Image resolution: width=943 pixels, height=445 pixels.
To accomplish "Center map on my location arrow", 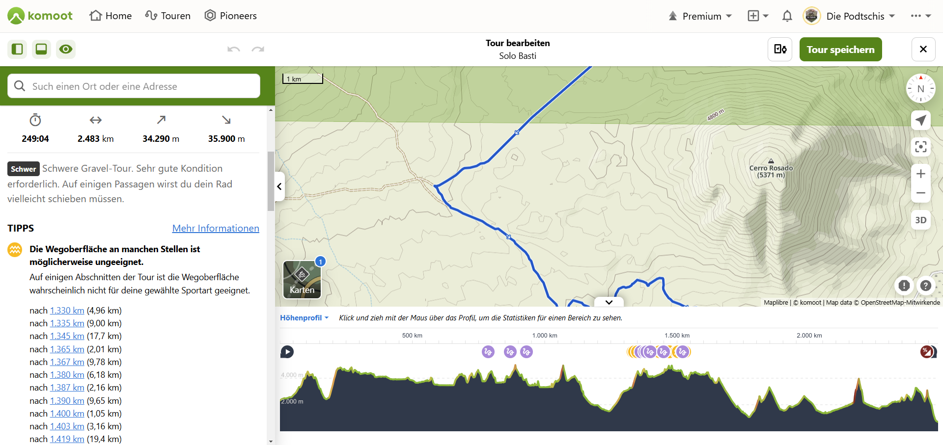I will click(921, 120).
